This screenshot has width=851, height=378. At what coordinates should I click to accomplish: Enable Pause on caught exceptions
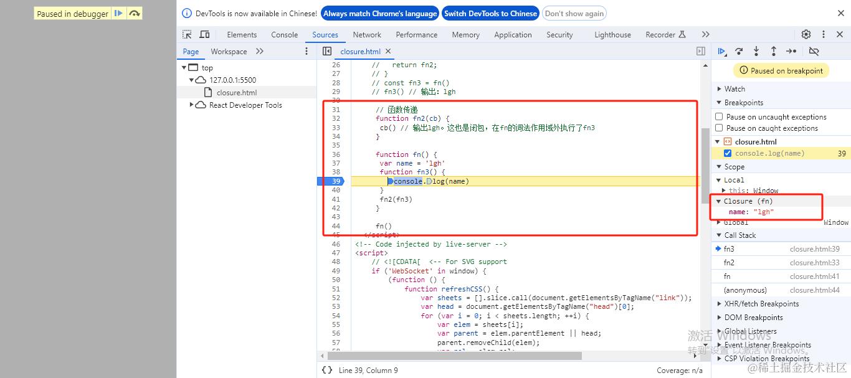point(720,128)
